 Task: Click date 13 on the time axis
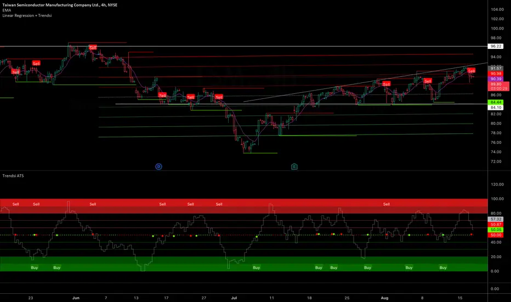click(x=136, y=298)
